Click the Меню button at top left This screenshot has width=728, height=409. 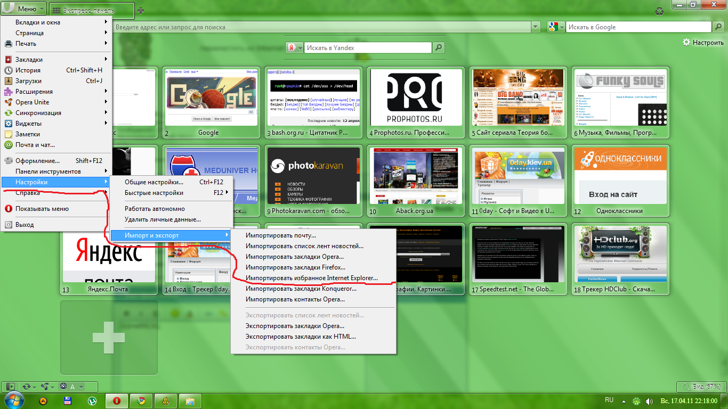coord(23,9)
